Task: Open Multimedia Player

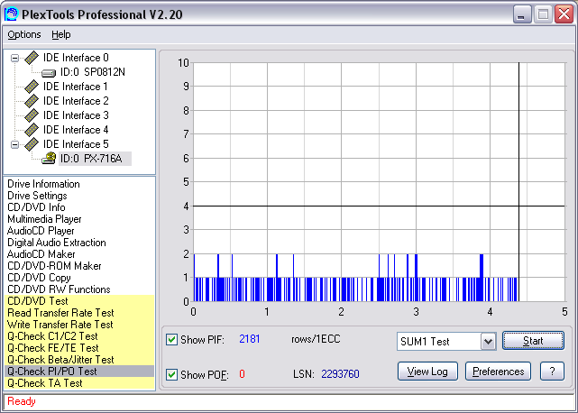Action: (x=44, y=219)
